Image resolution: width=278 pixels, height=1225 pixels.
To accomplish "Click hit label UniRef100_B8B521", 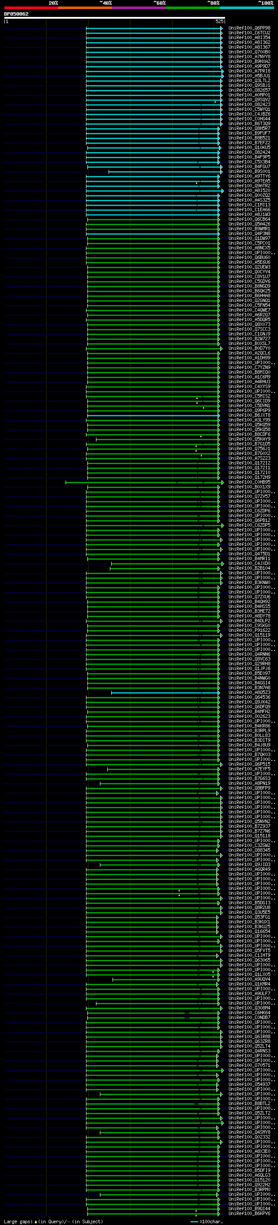I will [249, 138].
